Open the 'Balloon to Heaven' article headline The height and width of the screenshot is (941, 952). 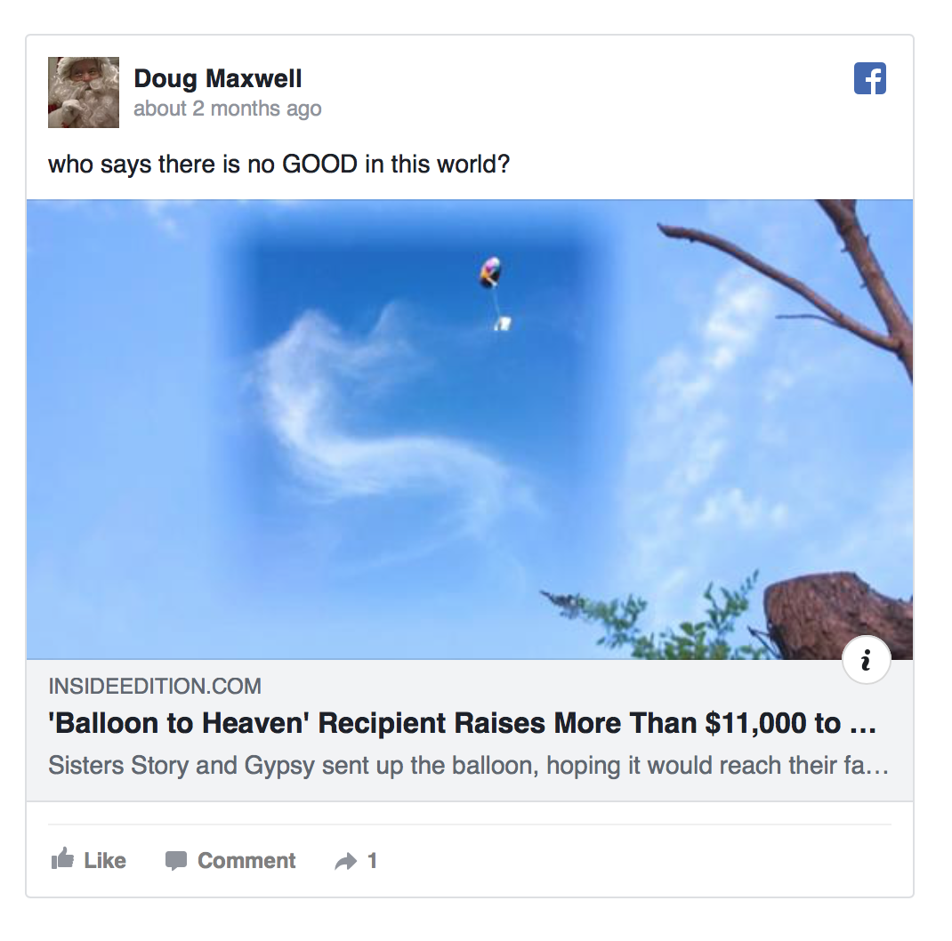(462, 723)
